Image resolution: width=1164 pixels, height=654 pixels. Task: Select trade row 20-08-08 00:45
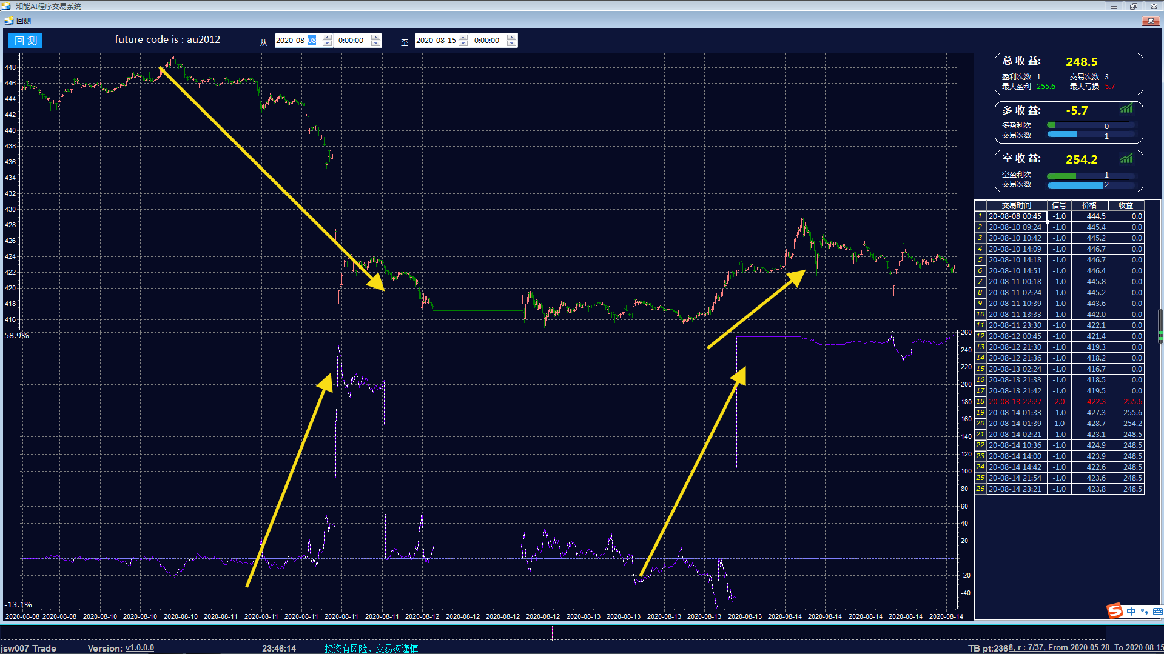(1059, 216)
